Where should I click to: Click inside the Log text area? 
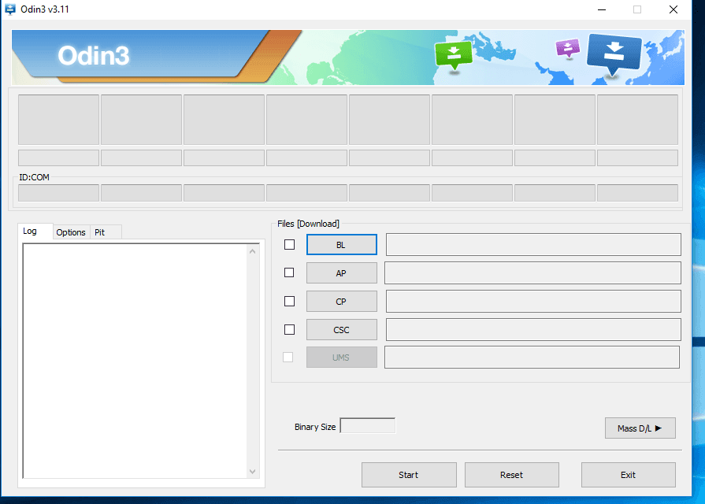pos(135,361)
